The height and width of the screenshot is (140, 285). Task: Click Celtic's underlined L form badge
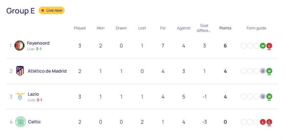(269, 122)
